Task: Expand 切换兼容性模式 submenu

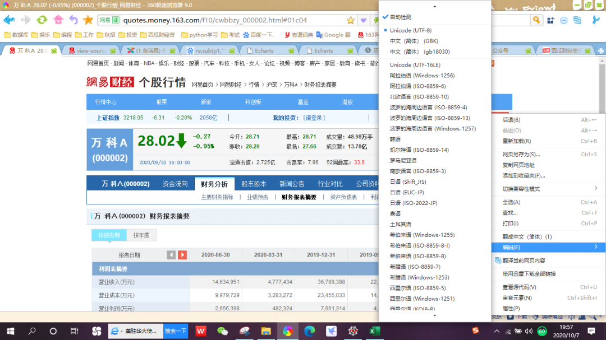Action: click(x=548, y=189)
